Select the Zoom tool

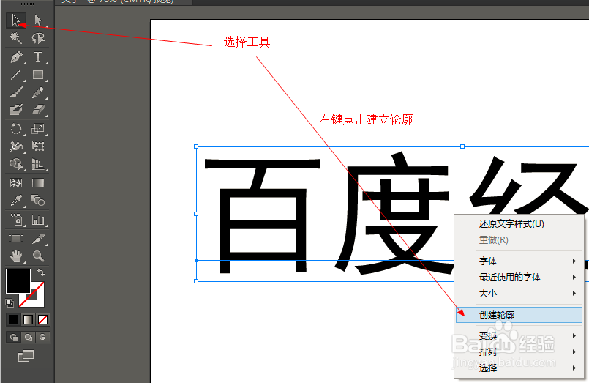coord(38,256)
